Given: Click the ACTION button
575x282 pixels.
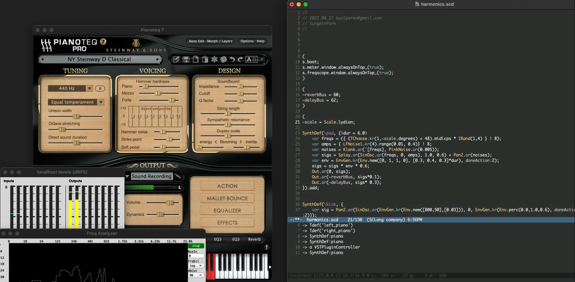Looking at the screenshot, I should coord(227,186).
